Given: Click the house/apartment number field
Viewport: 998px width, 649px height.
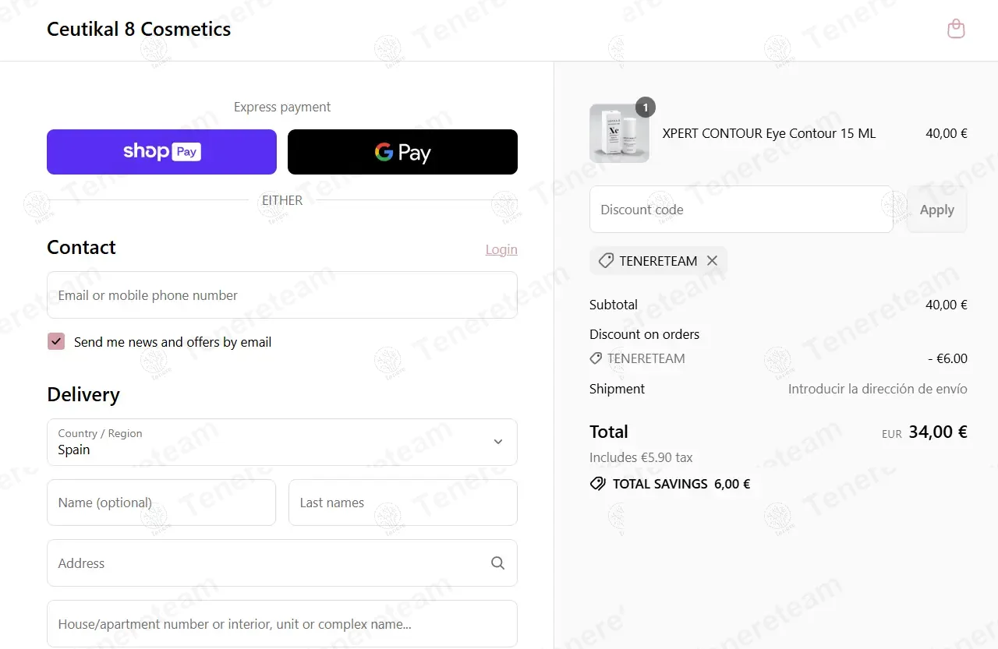Looking at the screenshot, I should 282,624.
